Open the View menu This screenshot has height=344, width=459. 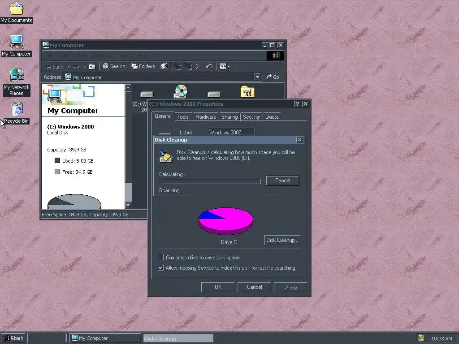coord(80,56)
